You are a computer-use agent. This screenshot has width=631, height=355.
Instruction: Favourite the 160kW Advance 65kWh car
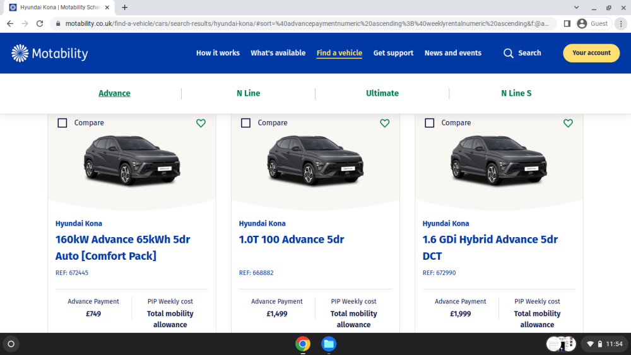pos(201,123)
